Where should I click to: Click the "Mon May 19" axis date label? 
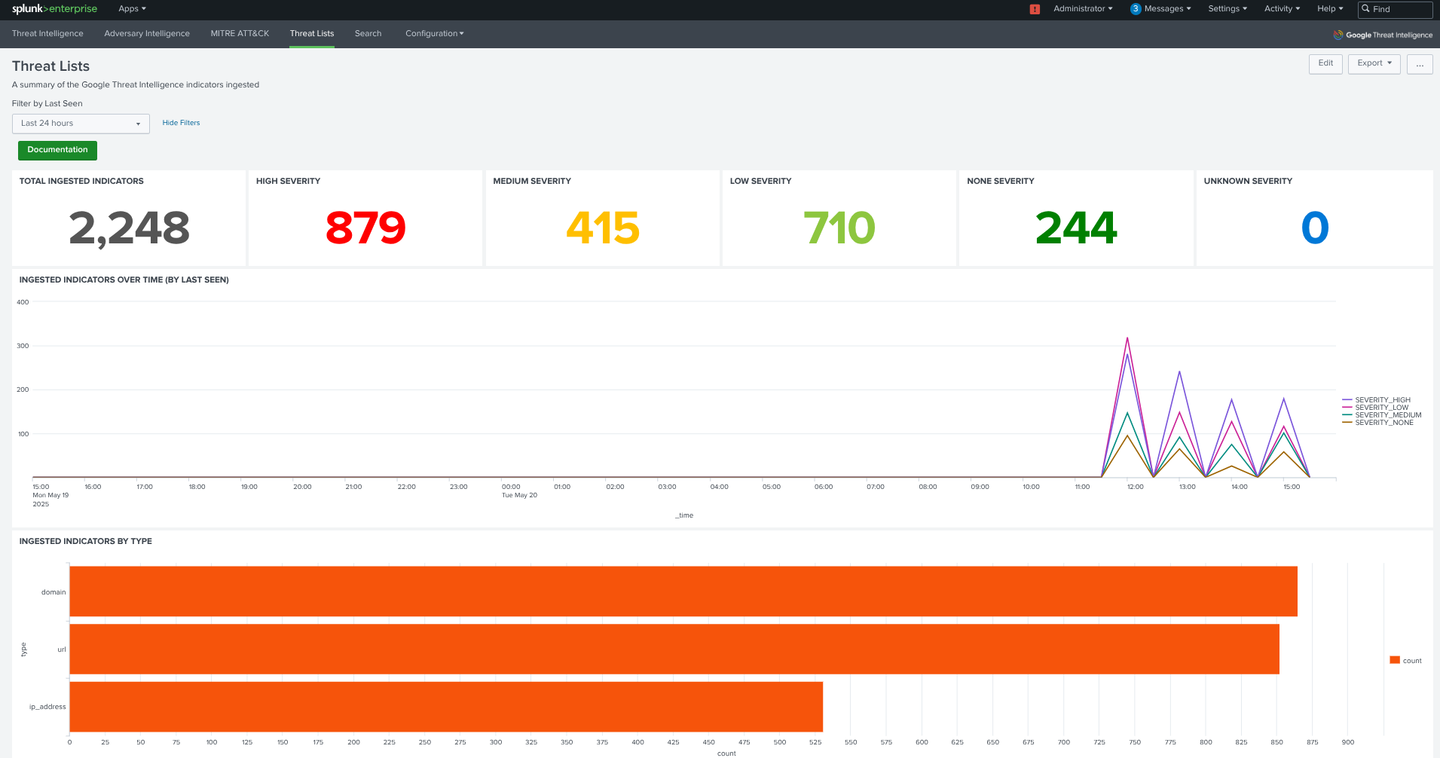click(x=50, y=495)
